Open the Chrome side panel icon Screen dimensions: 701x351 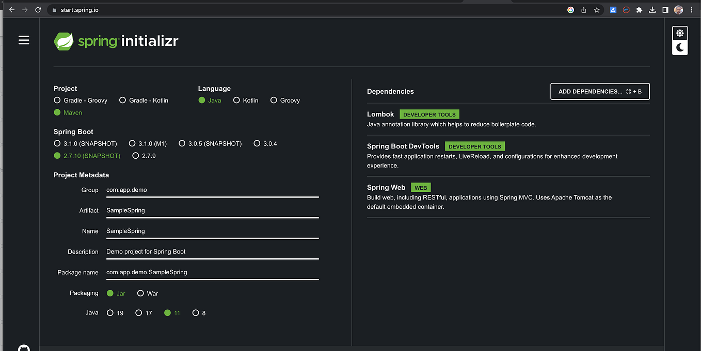[665, 9]
